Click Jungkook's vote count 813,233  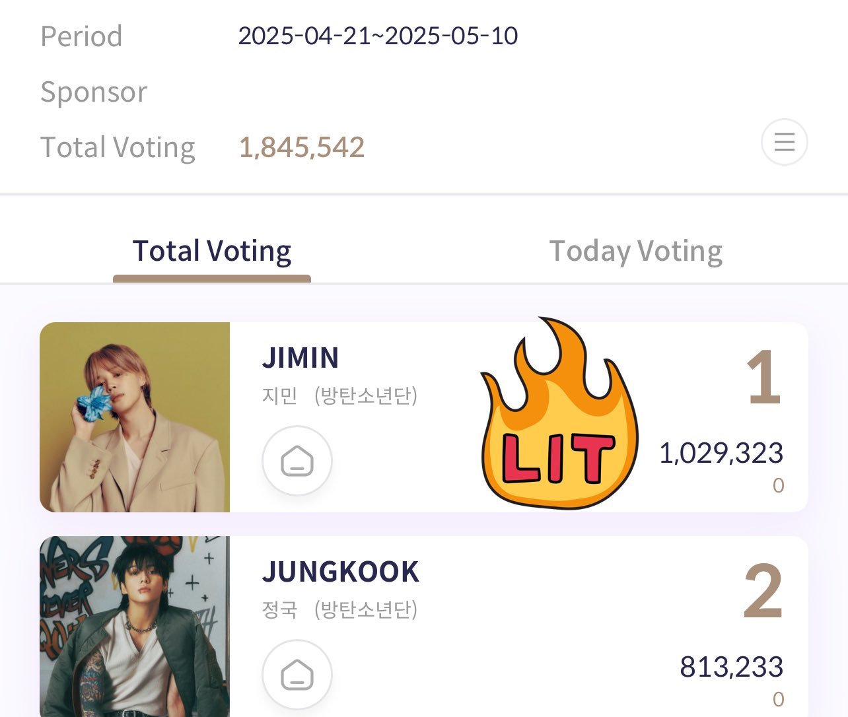pos(732,667)
